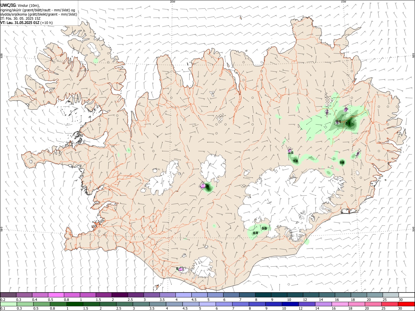
Task: Select the slate blue 6 snow scale swatch
Action: pyautogui.click(x=231, y=295)
